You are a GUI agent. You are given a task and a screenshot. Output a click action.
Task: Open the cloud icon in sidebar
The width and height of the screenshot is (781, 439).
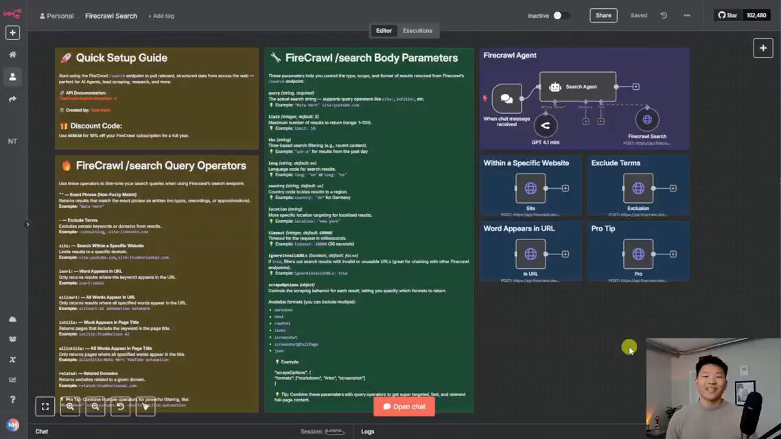click(12, 319)
